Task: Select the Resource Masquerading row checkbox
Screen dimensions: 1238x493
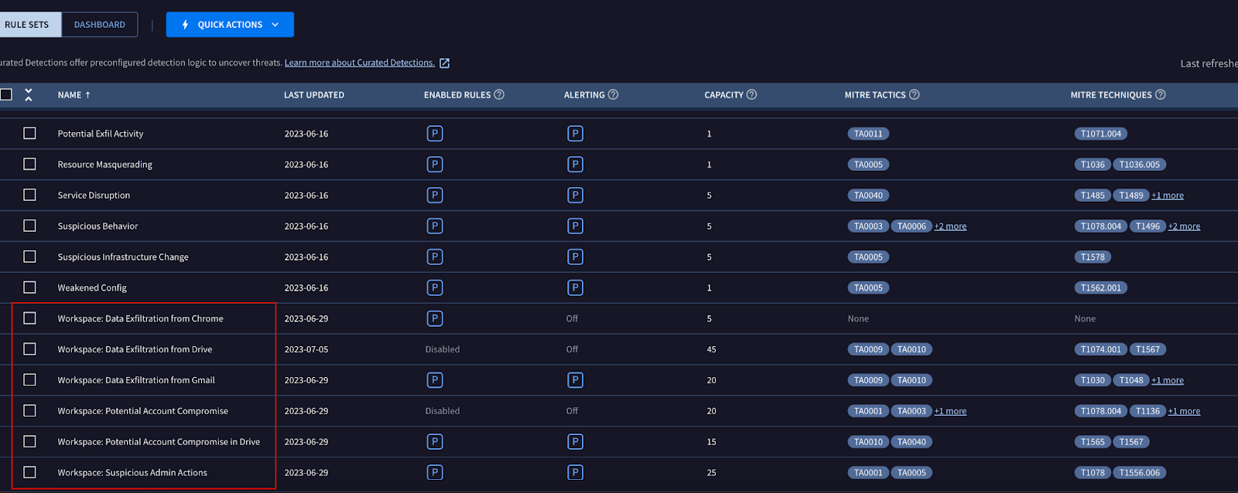Action: coord(29,164)
